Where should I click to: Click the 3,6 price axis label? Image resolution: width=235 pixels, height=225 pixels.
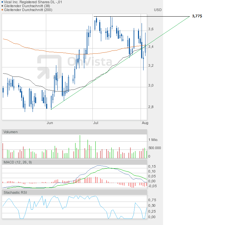coord(151,29)
